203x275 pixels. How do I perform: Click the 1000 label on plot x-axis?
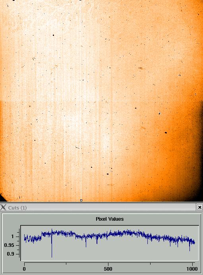[x=192, y=269]
